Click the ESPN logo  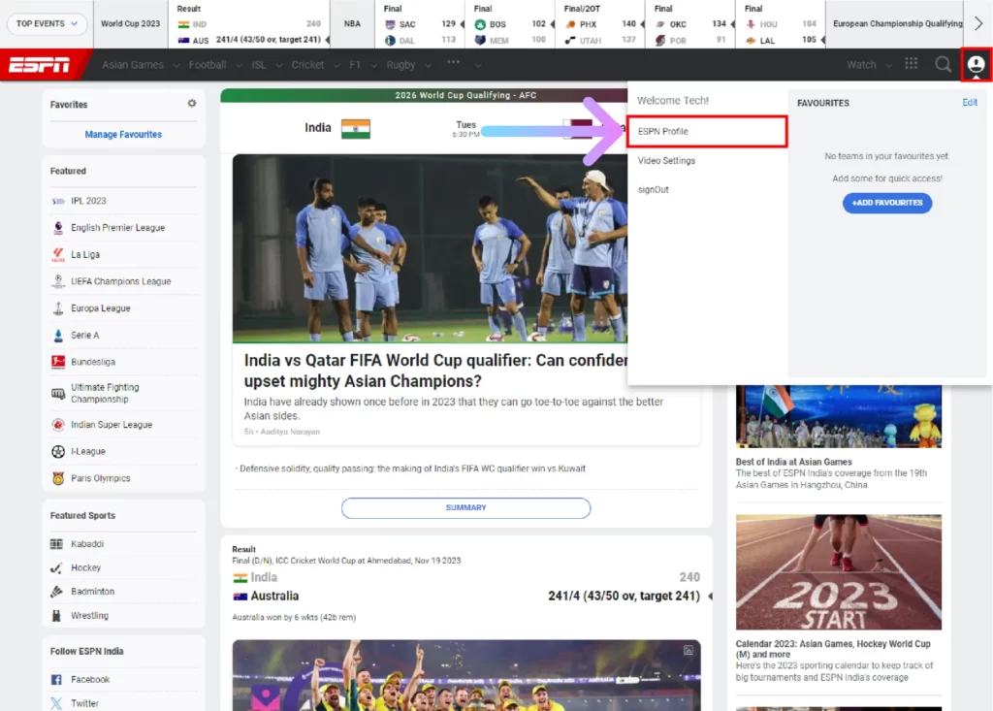tap(39, 65)
